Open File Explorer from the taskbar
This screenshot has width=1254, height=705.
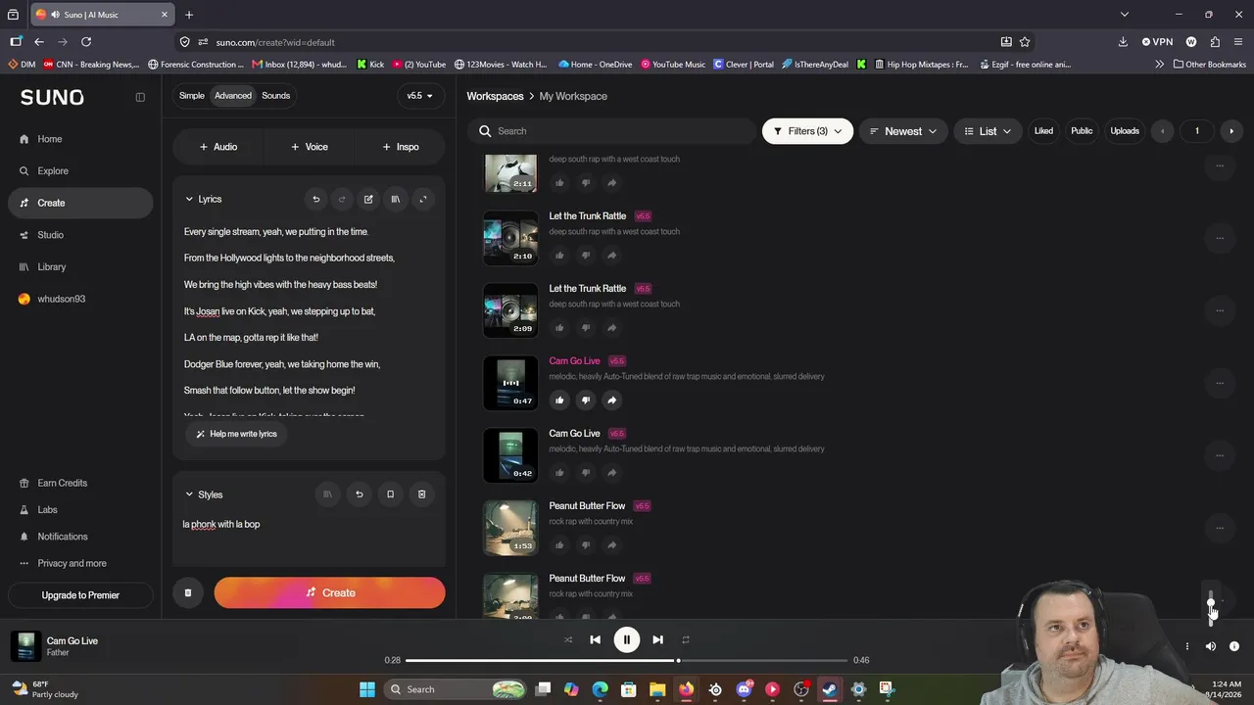point(657,689)
